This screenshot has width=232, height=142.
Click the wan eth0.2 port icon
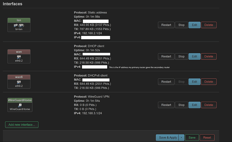19,57
